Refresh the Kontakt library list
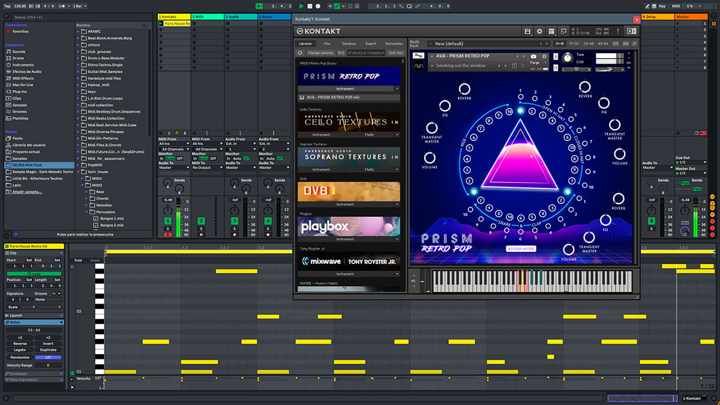This screenshot has height=405, width=720. click(x=301, y=53)
